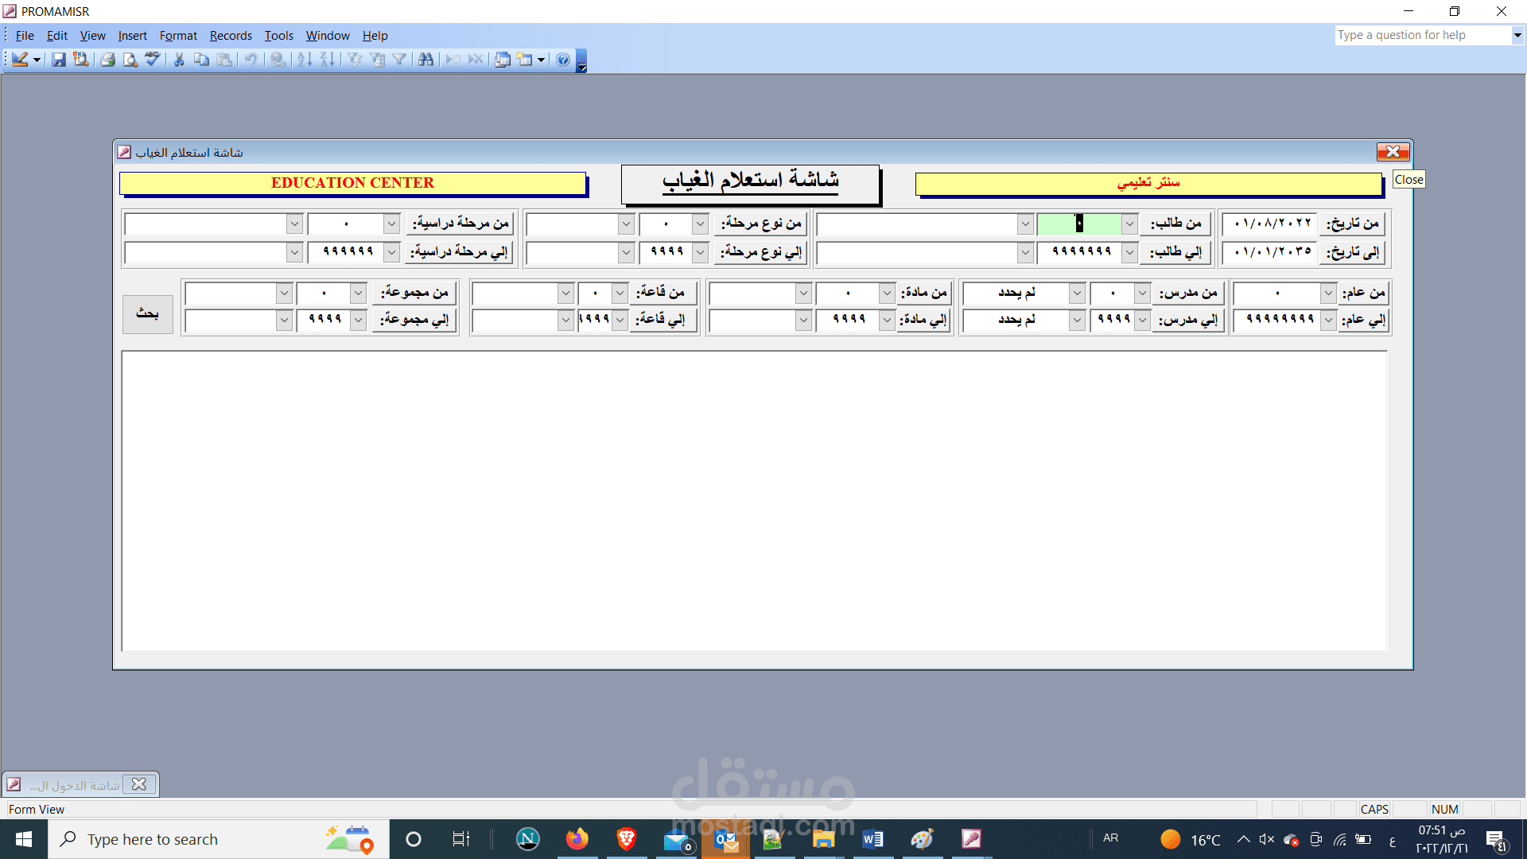Click the إلي مجموعة label button

tap(414, 320)
